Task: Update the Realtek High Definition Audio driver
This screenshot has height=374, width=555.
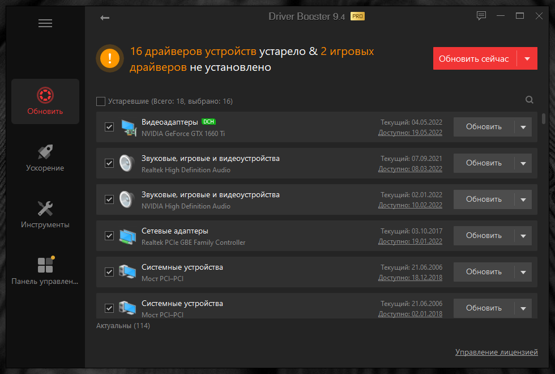Action: 484,163
